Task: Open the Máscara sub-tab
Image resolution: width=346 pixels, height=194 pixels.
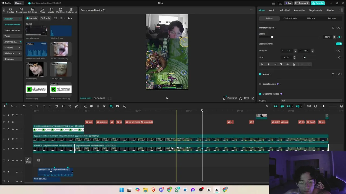Action: 311,18
